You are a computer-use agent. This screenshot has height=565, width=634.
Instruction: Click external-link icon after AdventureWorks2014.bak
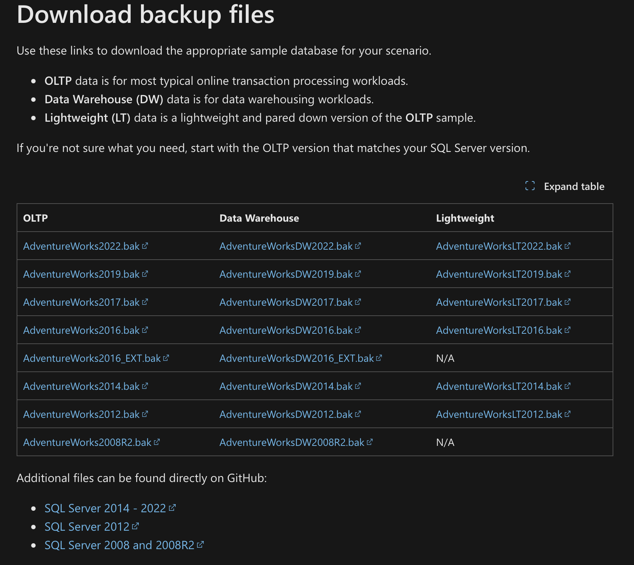pyautogui.click(x=145, y=386)
